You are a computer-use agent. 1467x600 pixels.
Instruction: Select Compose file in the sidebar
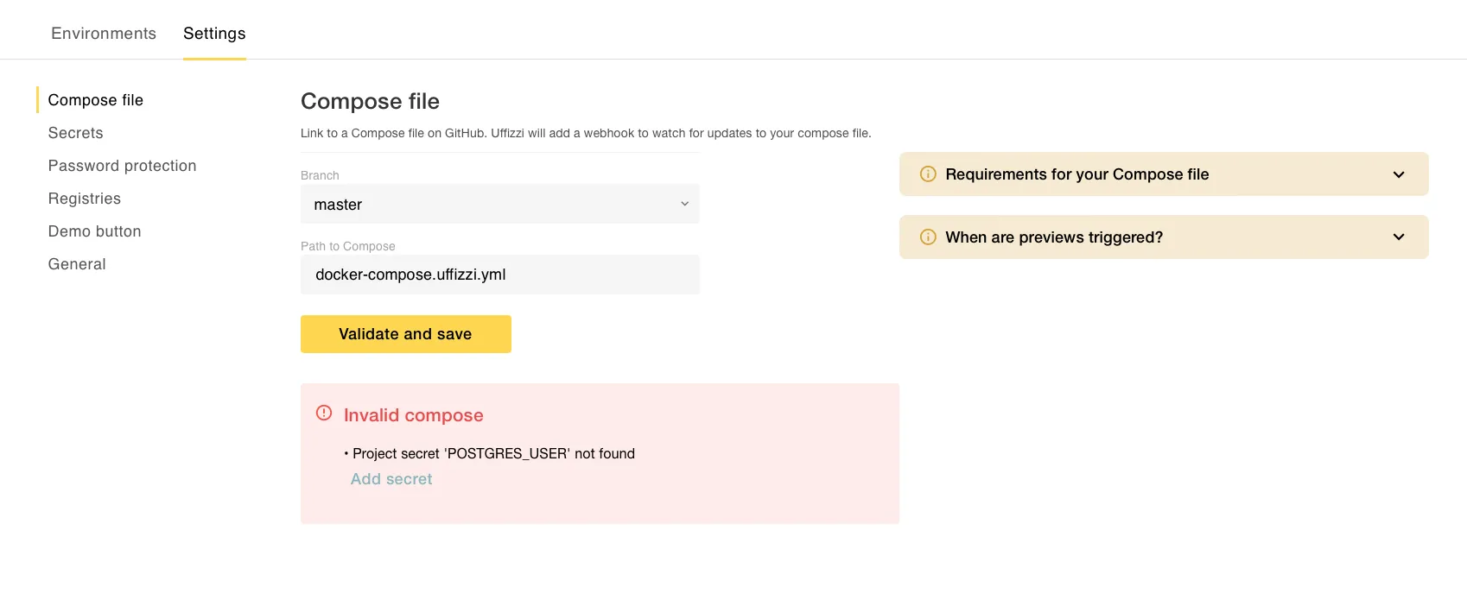click(x=96, y=100)
